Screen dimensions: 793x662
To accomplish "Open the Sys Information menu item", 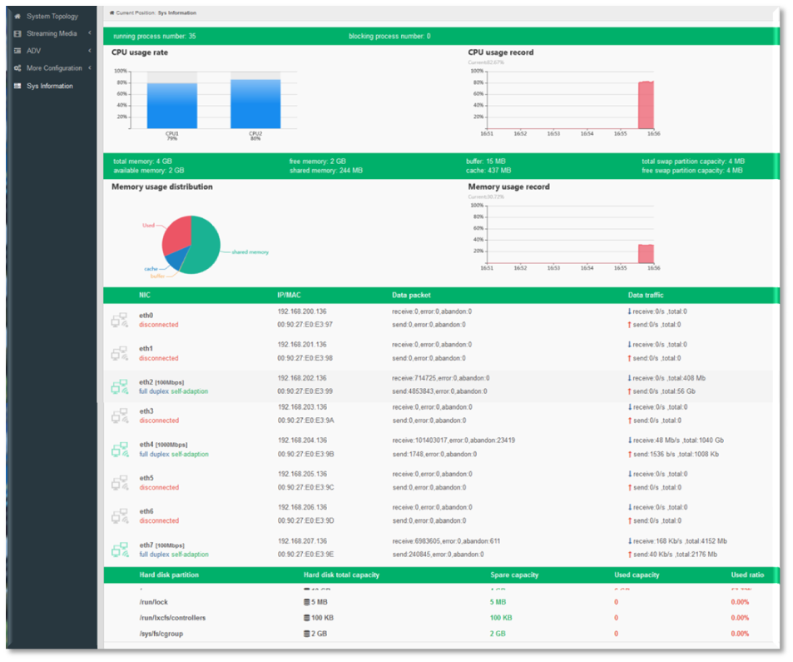I will pos(49,86).
